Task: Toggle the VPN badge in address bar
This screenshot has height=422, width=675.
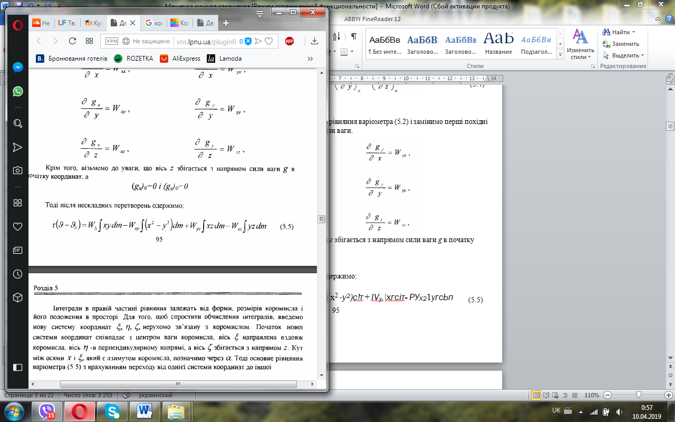Action: [x=112, y=41]
